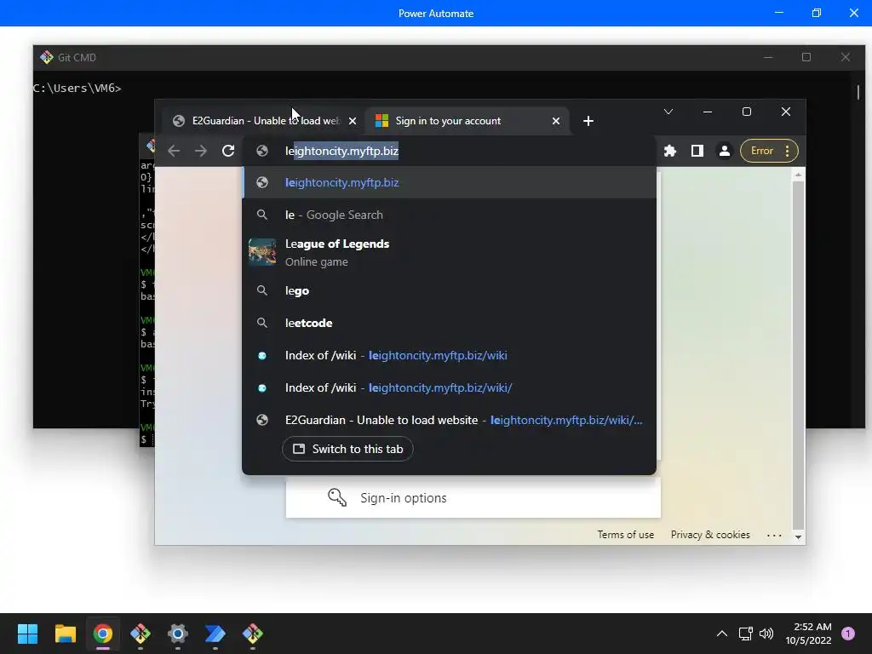The height and width of the screenshot is (654, 872).
Task: Open the clock showing 2:52 AM
Action: 809,634
